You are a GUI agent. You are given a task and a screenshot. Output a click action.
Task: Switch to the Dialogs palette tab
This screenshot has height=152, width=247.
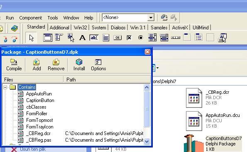click(118, 28)
